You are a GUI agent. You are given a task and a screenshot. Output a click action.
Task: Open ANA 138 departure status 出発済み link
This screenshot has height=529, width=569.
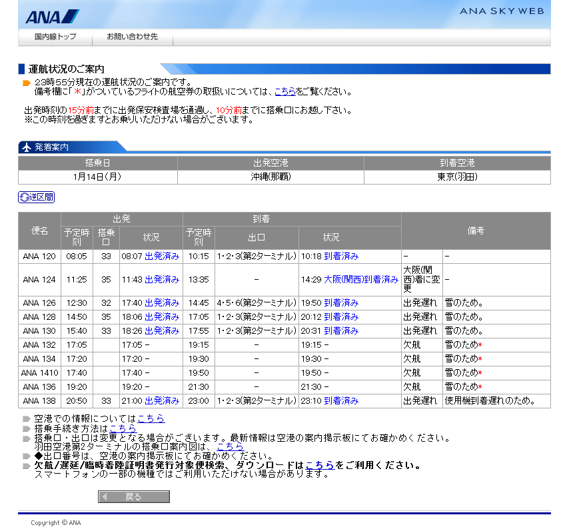tap(162, 400)
